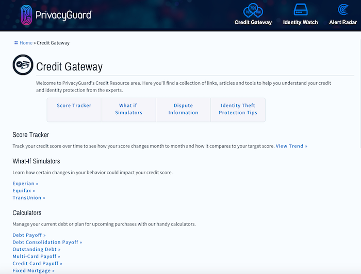The width and height of the screenshot is (361, 274).
Task: Open the Fixed Mortgage calculator
Action: 34,271
